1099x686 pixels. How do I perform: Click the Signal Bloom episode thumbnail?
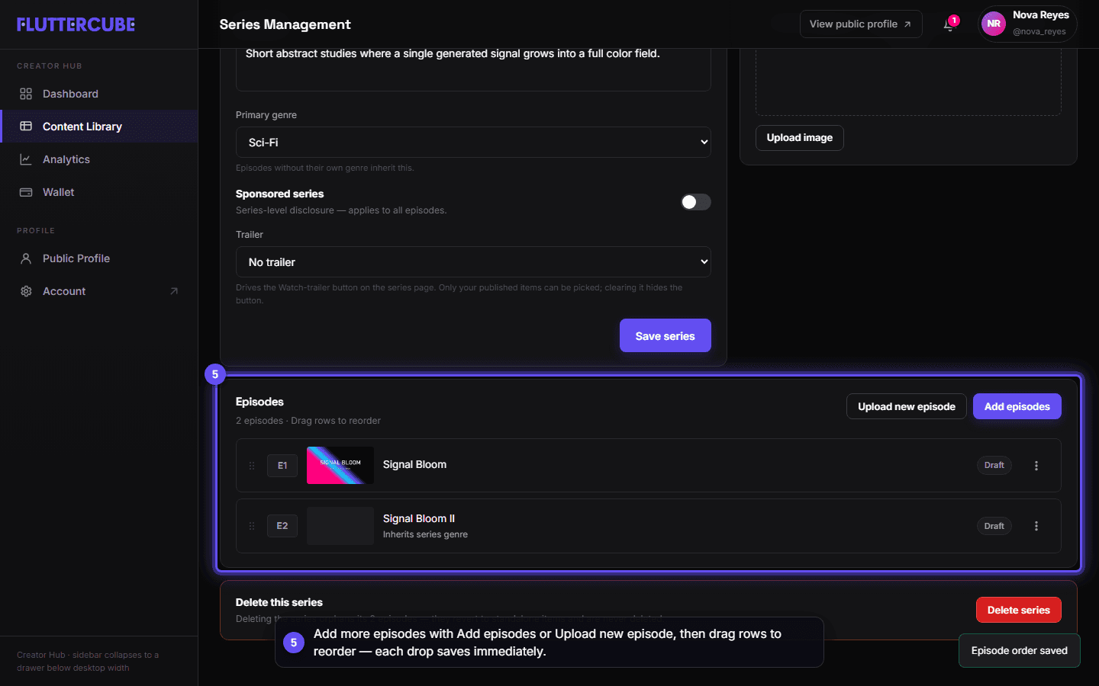click(340, 466)
